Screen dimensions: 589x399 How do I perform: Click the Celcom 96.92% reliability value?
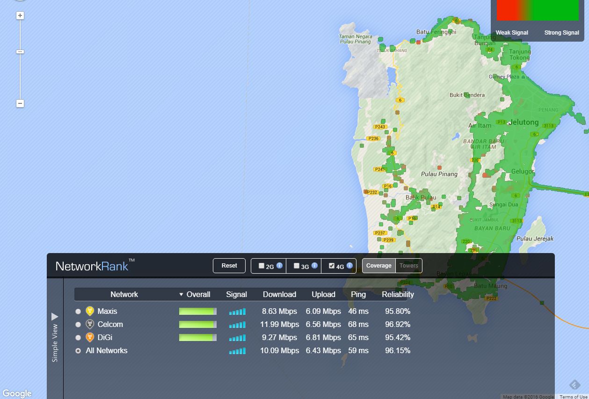[x=398, y=324]
